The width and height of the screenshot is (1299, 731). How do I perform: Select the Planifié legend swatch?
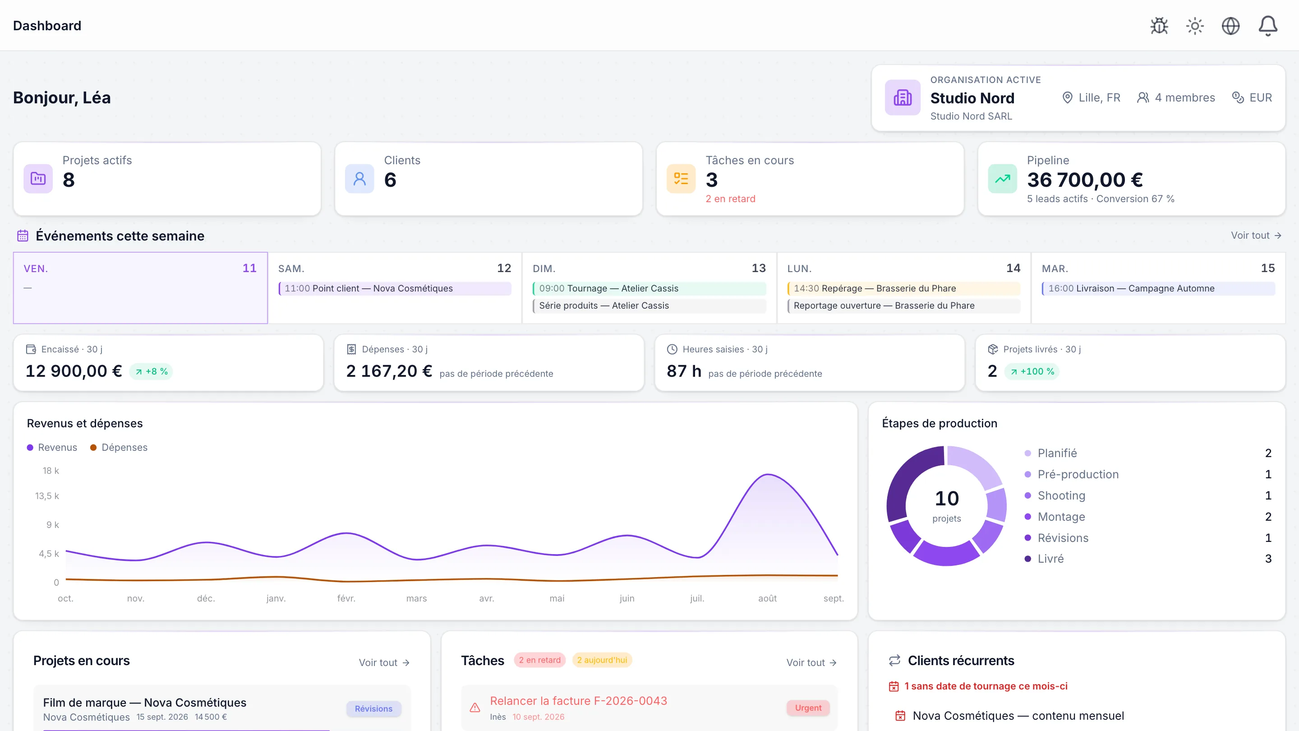[x=1028, y=453]
